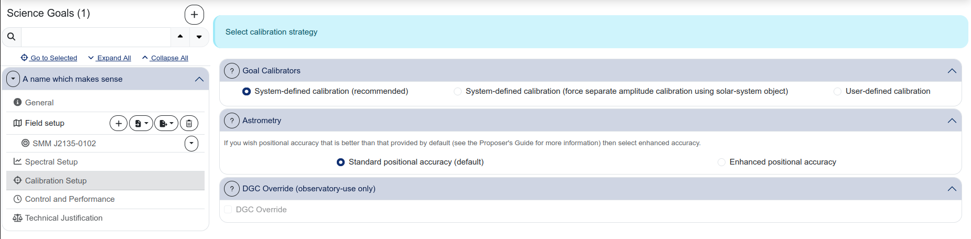This screenshot has width=971, height=239.
Task: Collapse the Goal Calibrators panel
Action: [x=952, y=71]
